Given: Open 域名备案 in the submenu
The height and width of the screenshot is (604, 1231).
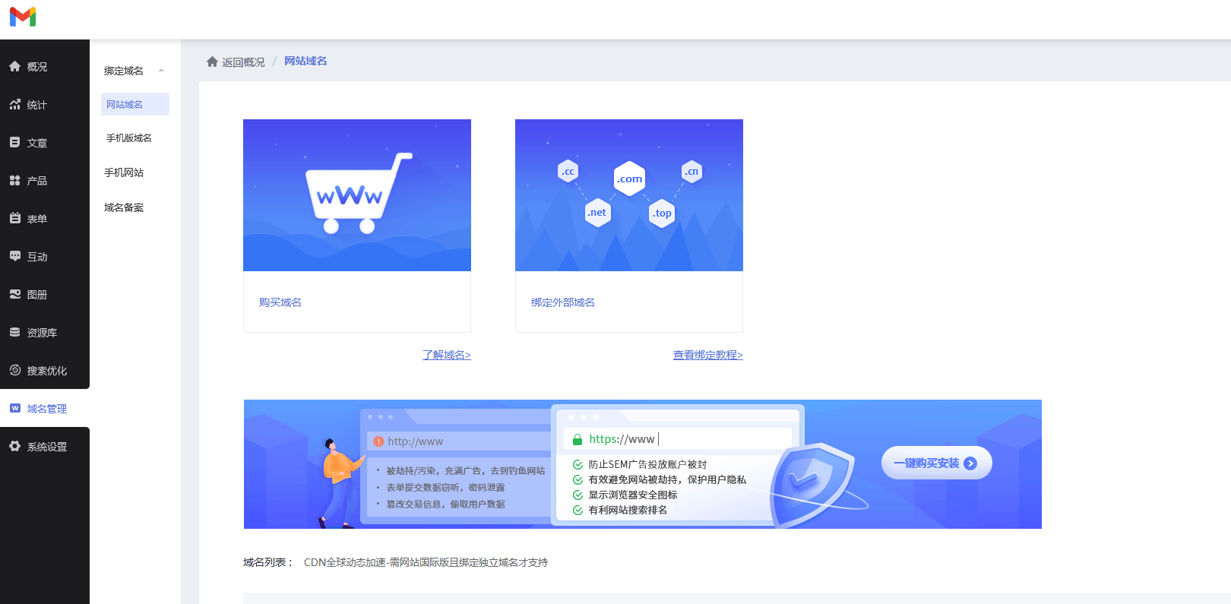Looking at the screenshot, I should coord(124,207).
